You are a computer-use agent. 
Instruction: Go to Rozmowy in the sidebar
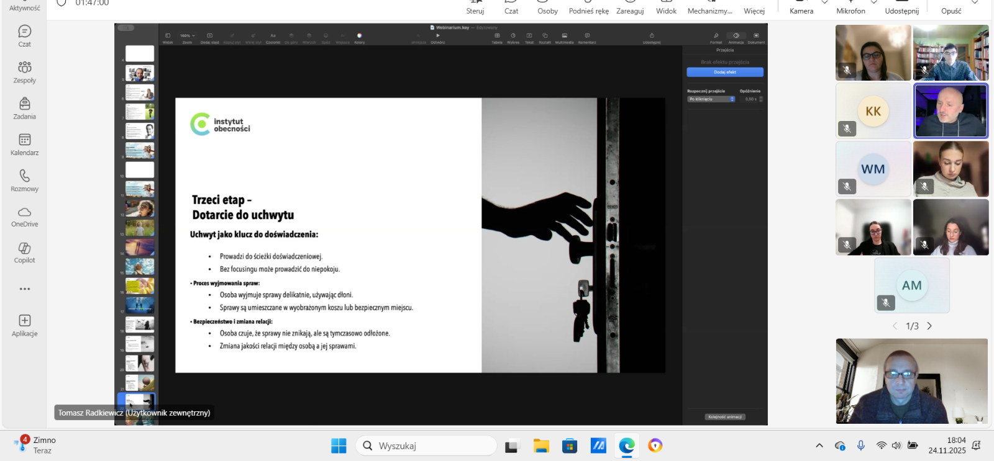click(x=24, y=180)
